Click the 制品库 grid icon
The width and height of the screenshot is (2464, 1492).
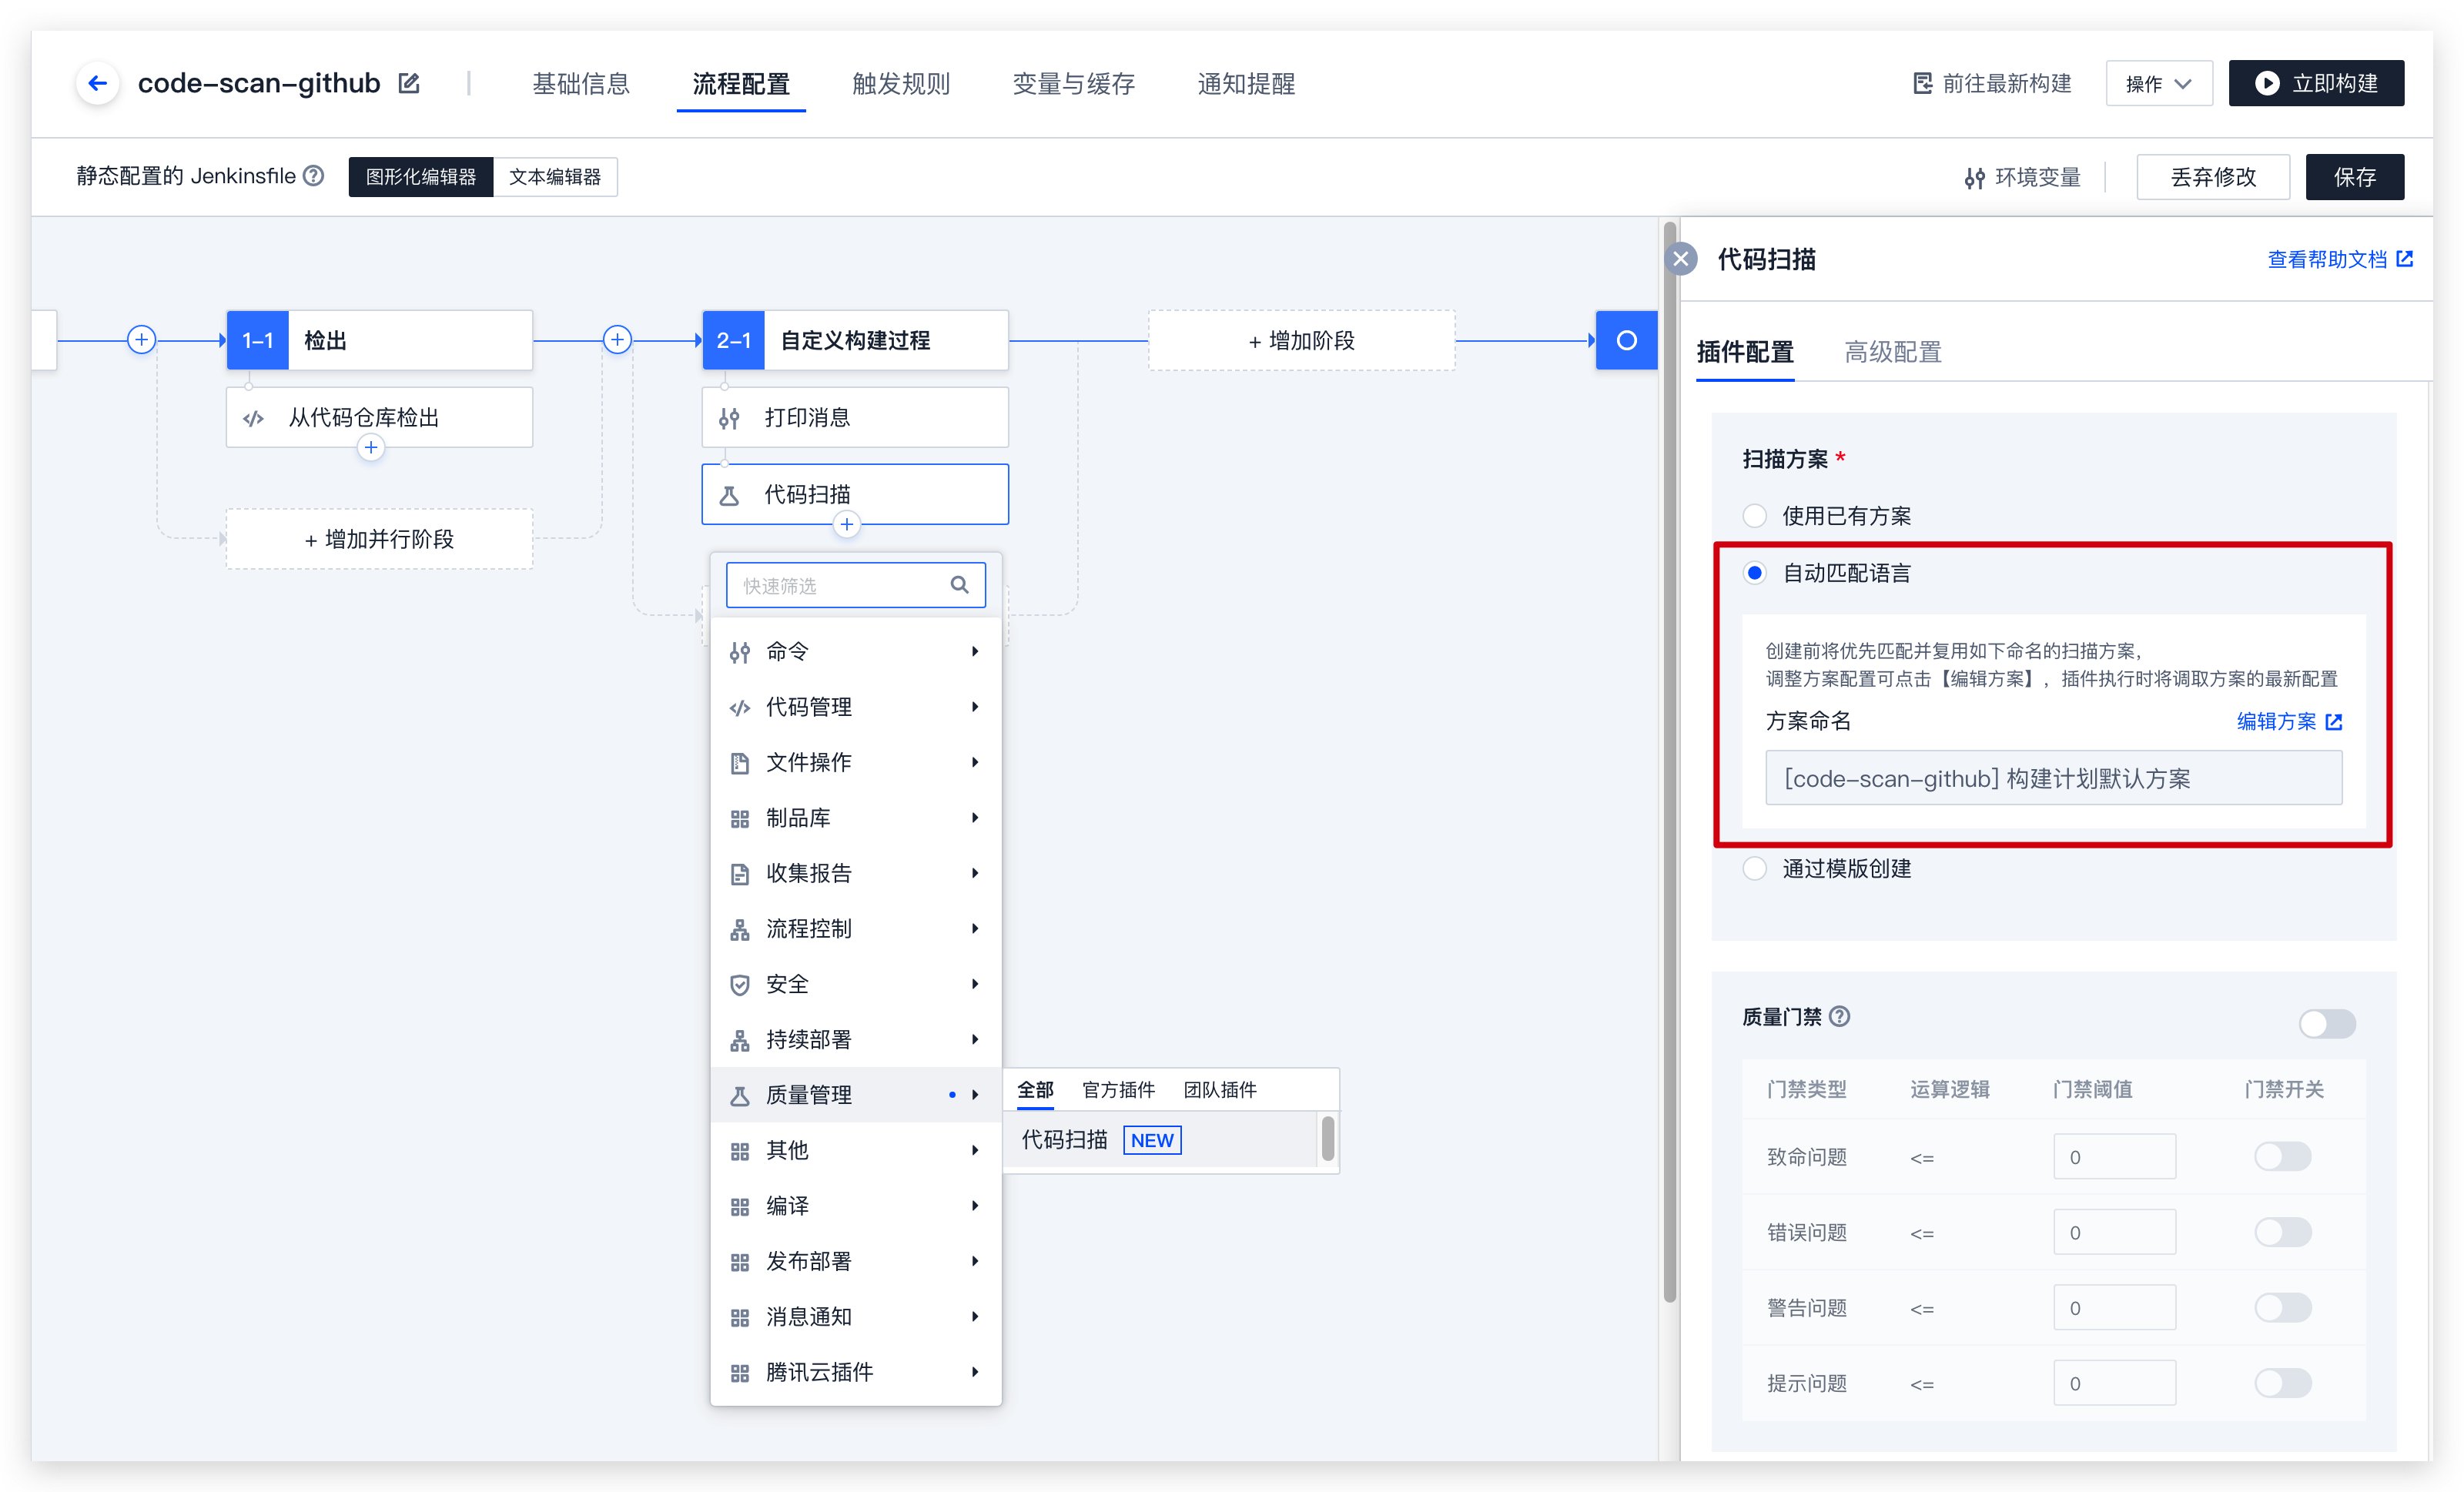(740, 818)
